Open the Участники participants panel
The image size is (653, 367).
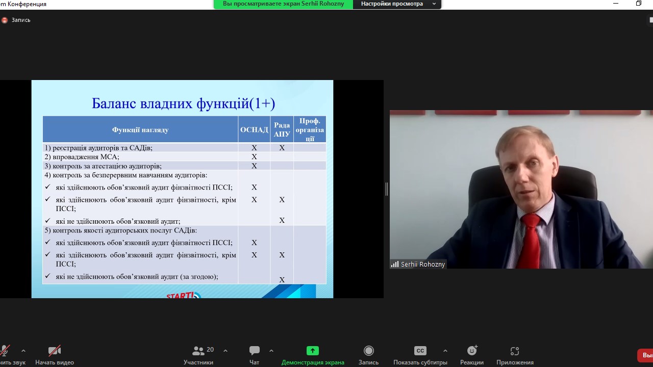198,355
